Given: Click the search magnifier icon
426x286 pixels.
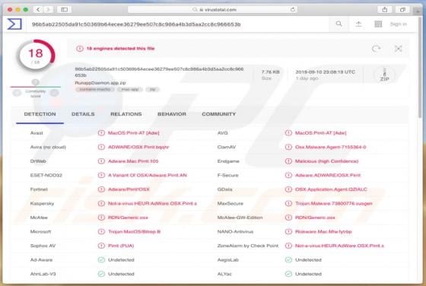Looking at the screenshot, I should tap(339, 24).
